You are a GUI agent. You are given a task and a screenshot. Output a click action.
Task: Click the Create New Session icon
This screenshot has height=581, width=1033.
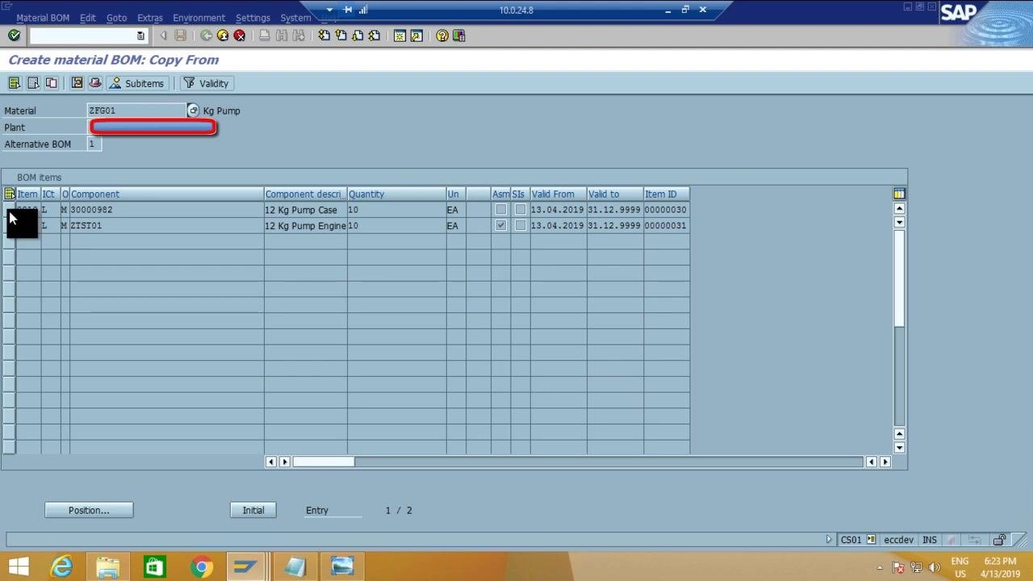399,36
